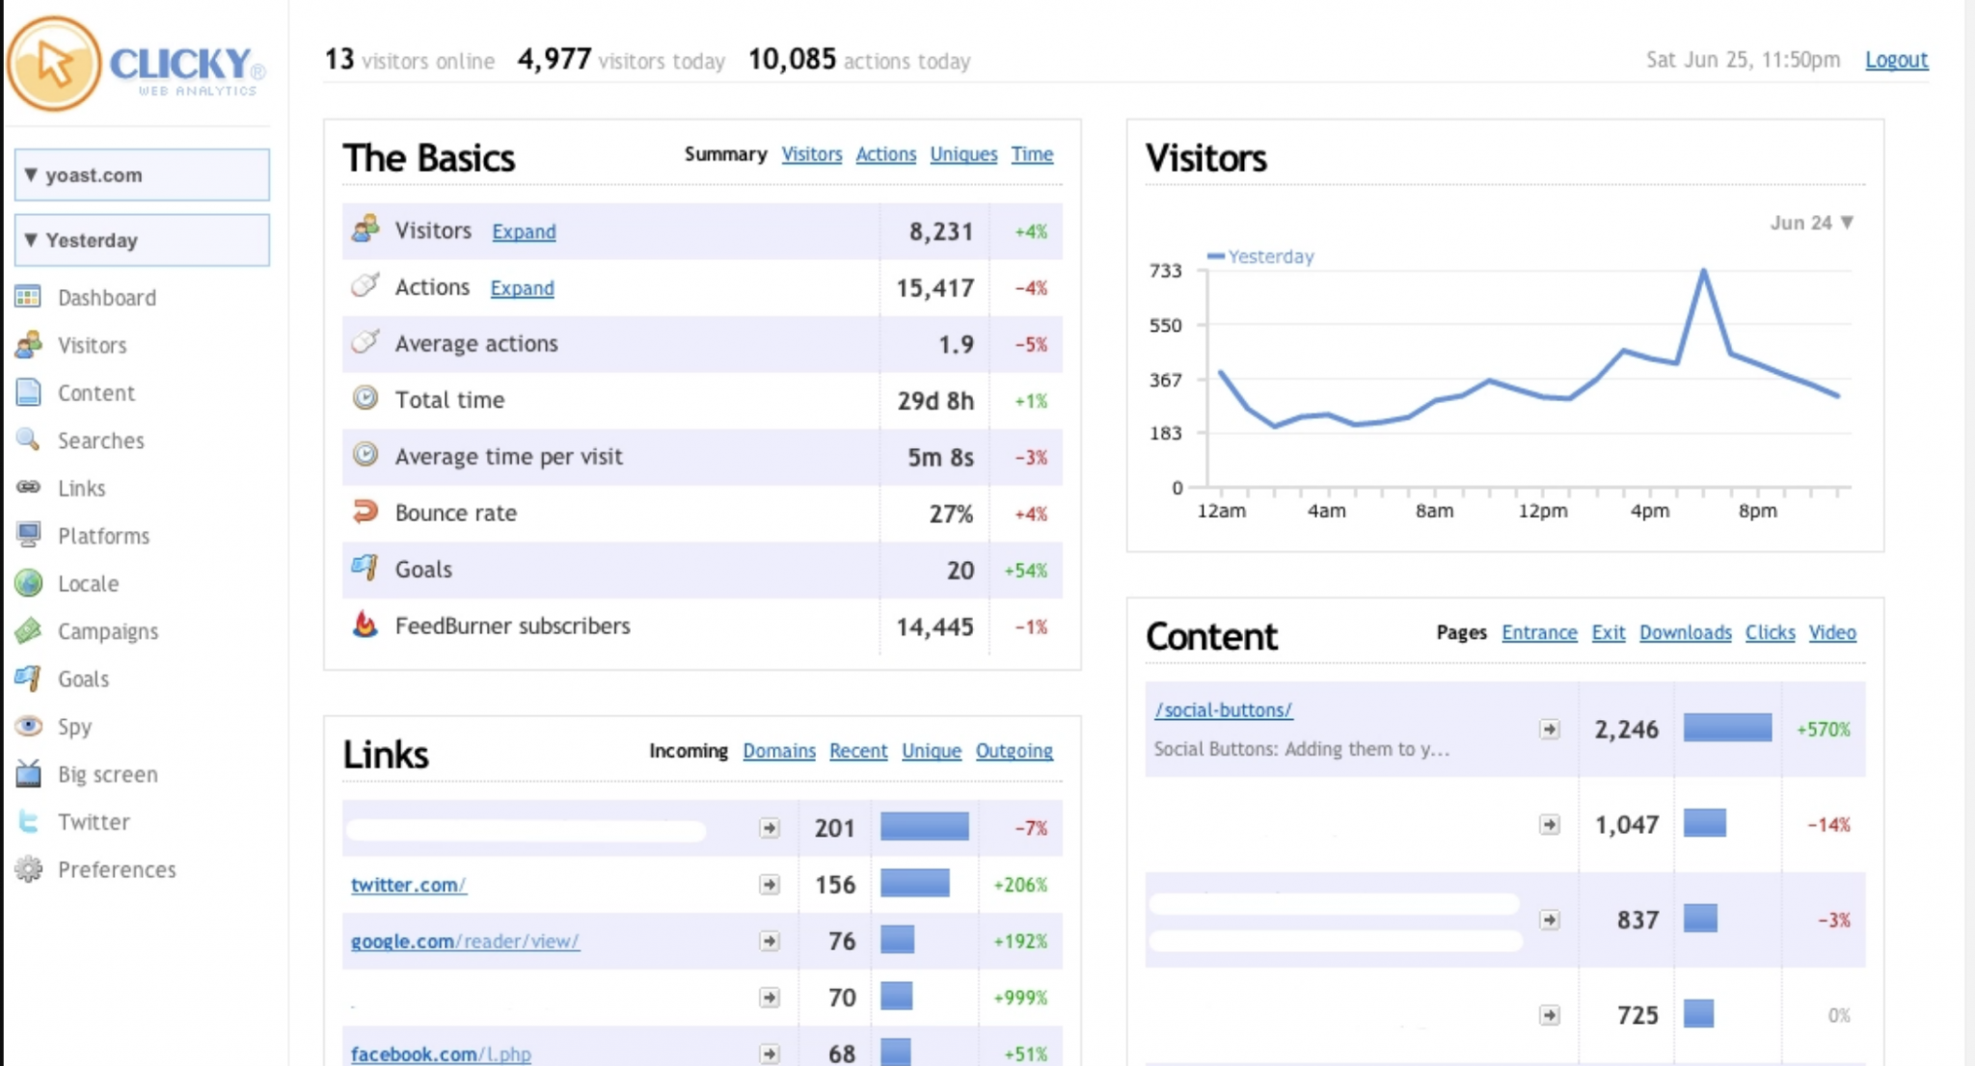Switch to the Actions tab in The Basics
This screenshot has width=1975, height=1066.
[x=885, y=154]
